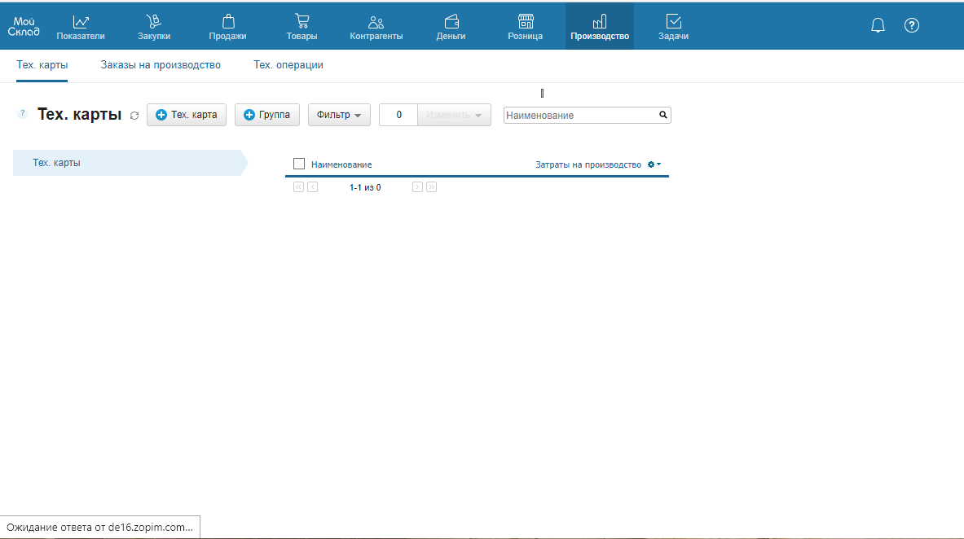Open the Деньги wallet icon
This screenshot has width=964, height=539.
(451, 22)
